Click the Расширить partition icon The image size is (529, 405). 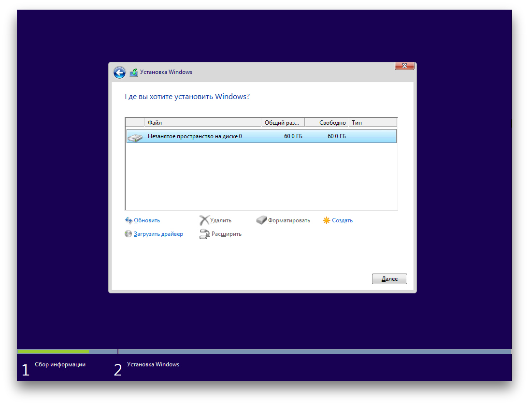pyautogui.click(x=204, y=234)
